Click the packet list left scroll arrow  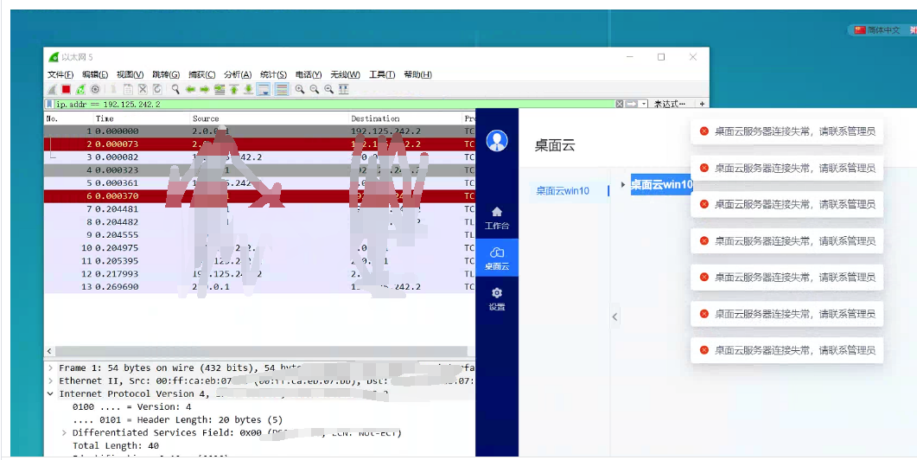(49, 351)
